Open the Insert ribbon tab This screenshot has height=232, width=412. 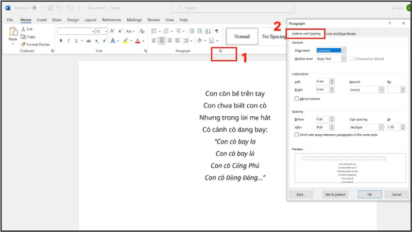42,20
